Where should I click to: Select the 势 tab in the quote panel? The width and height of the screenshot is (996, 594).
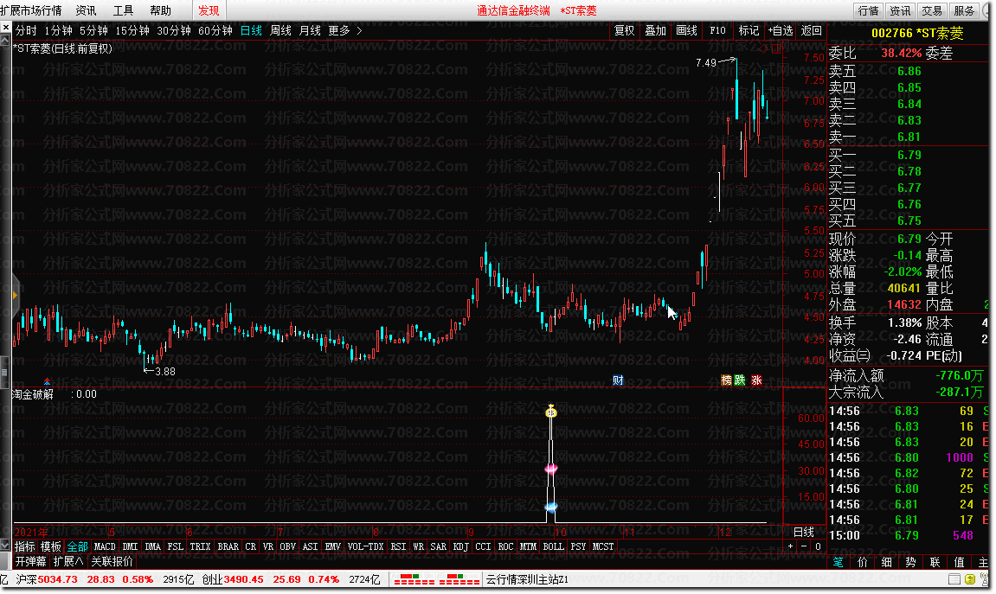[x=911, y=562]
